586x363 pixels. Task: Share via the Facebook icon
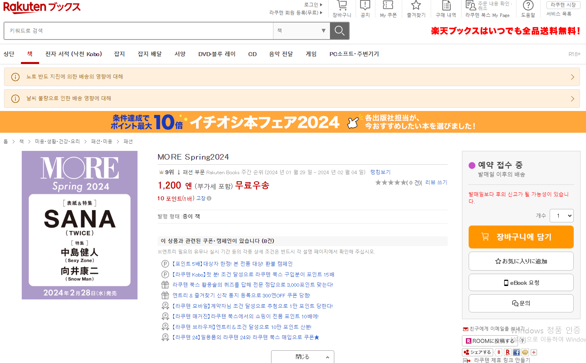[x=516, y=352]
